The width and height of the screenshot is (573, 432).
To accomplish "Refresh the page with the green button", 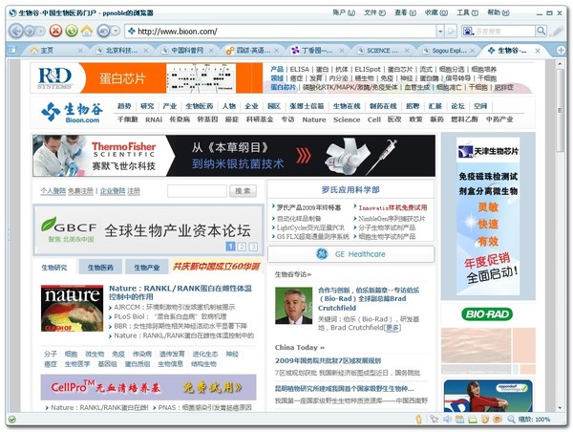I will click(x=72, y=31).
